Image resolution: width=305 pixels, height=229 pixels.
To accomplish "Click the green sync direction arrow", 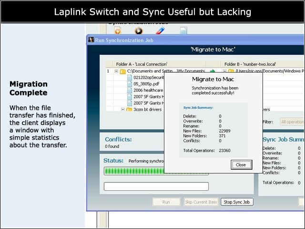I will coord(213,71).
